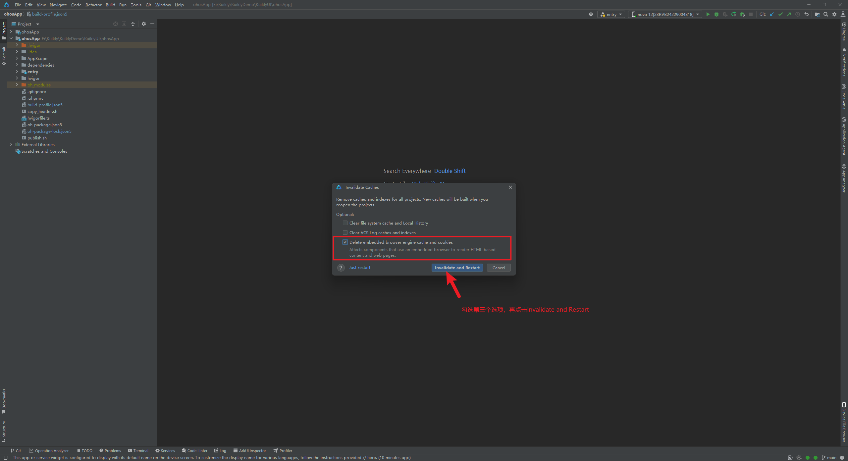The height and width of the screenshot is (461, 848).
Task: Click help question mark in dialog
Action: (341, 268)
